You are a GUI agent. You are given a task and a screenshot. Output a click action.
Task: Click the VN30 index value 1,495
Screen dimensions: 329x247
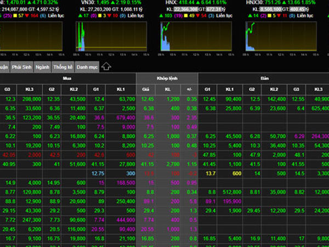point(103,3)
